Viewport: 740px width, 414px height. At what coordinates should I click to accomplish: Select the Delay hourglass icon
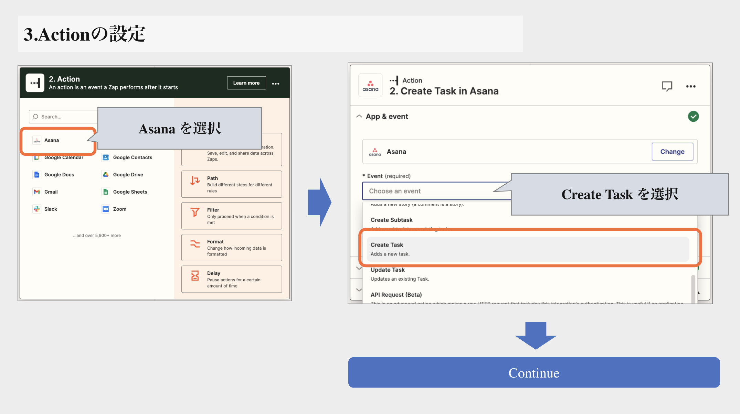coord(195,275)
